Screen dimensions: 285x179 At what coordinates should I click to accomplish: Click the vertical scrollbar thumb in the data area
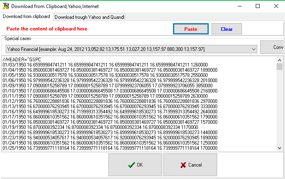pyautogui.click(x=280, y=66)
